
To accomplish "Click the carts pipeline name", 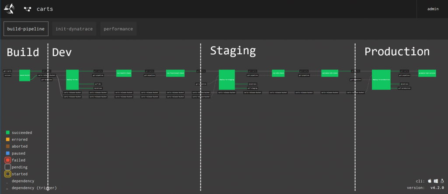I will coord(45,9).
